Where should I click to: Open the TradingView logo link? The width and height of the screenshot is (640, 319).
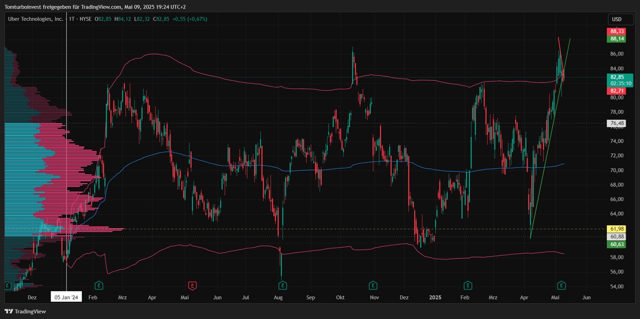coord(25,312)
